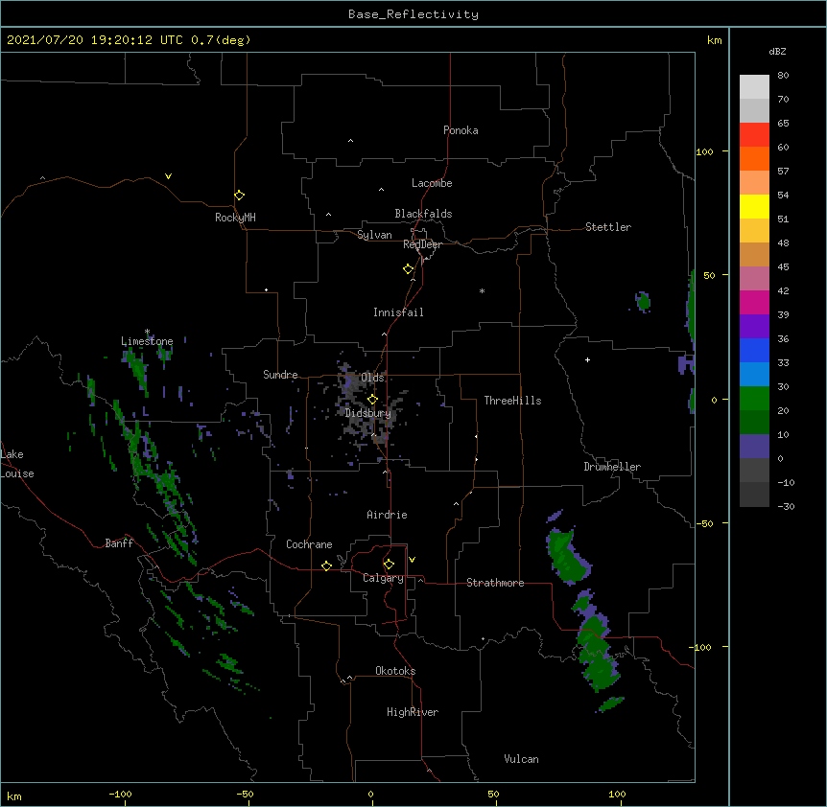
Task: Select the 60 dBZ orange color swatch
Action: [754, 158]
